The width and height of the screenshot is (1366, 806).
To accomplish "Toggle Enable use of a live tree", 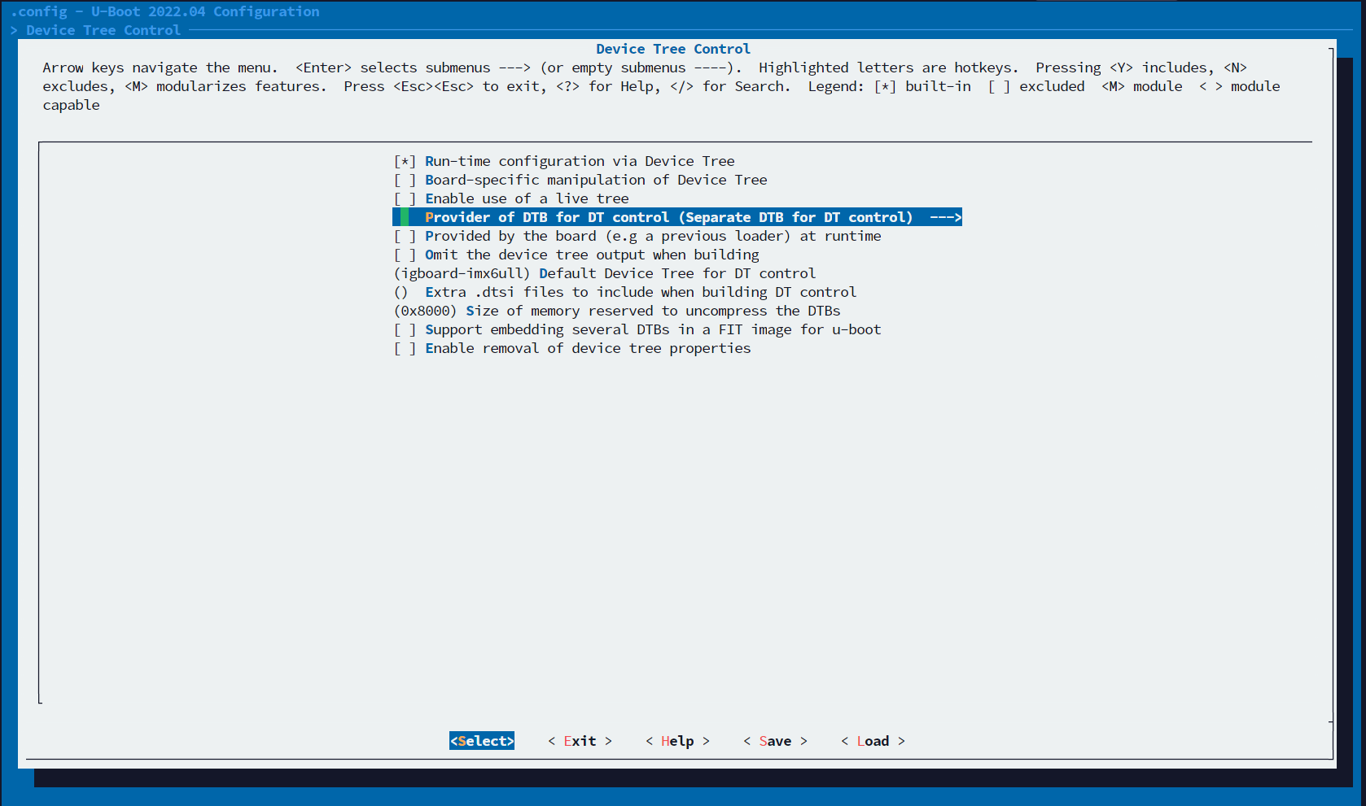I will (405, 198).
